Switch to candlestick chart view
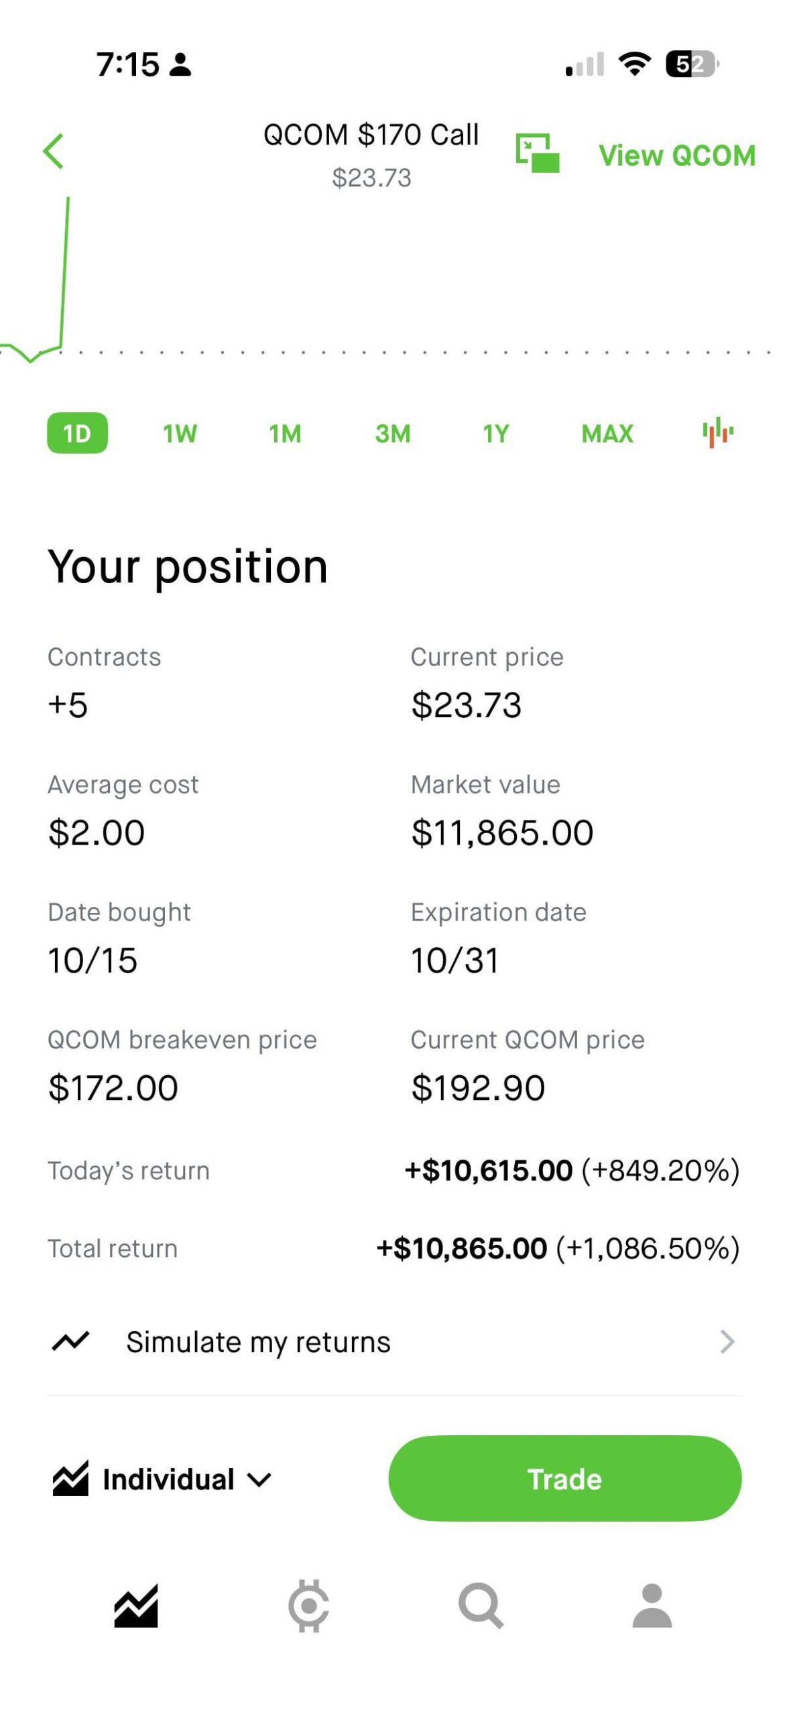The width and height of the screenshot is (789, 1716). point(717,432)
